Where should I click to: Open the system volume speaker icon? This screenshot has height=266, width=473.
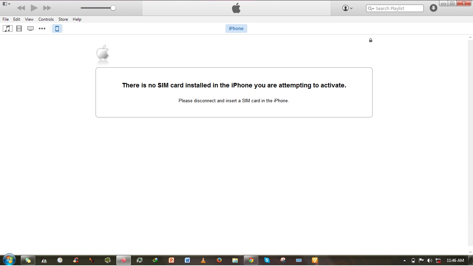click(430, 260)
